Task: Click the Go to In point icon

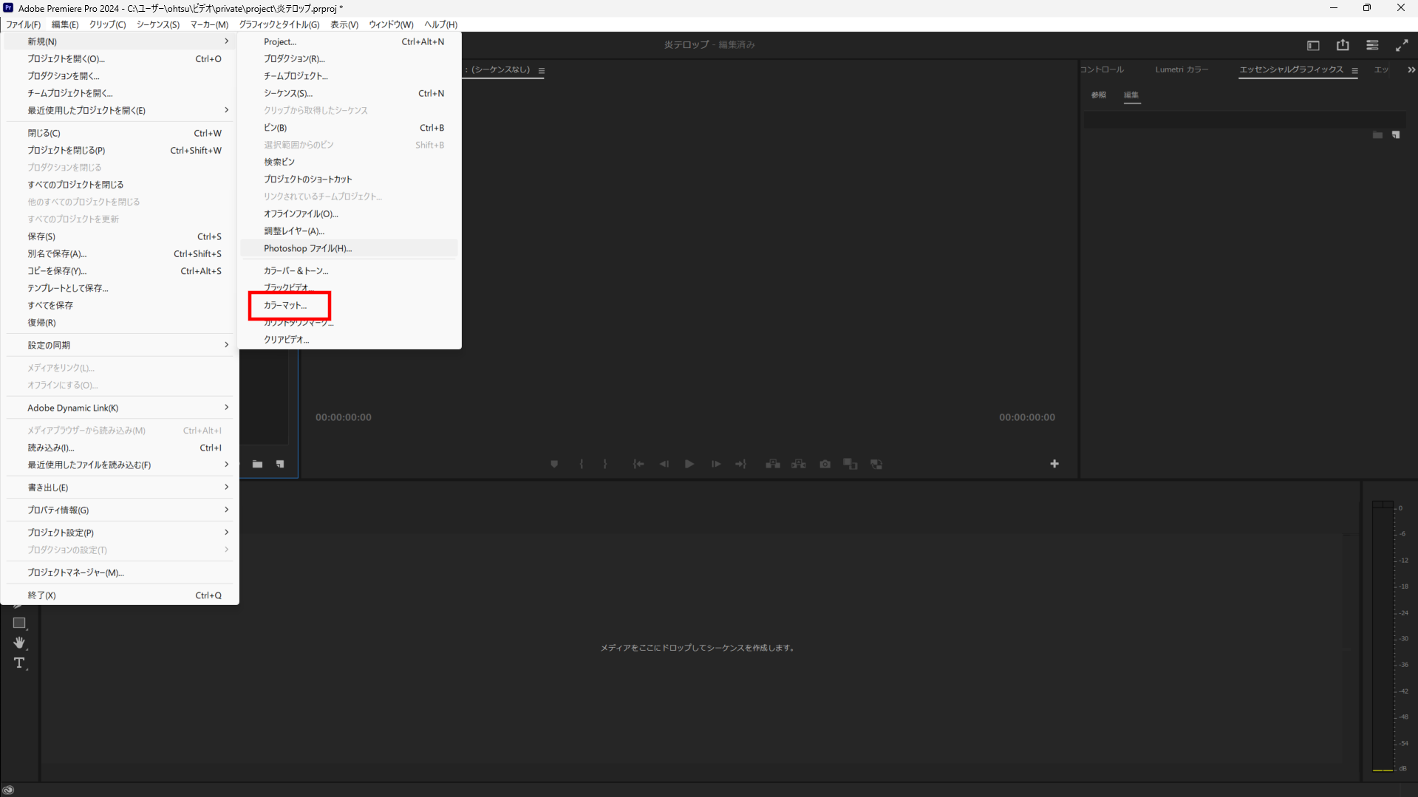Action: click(x=638, y=464)
